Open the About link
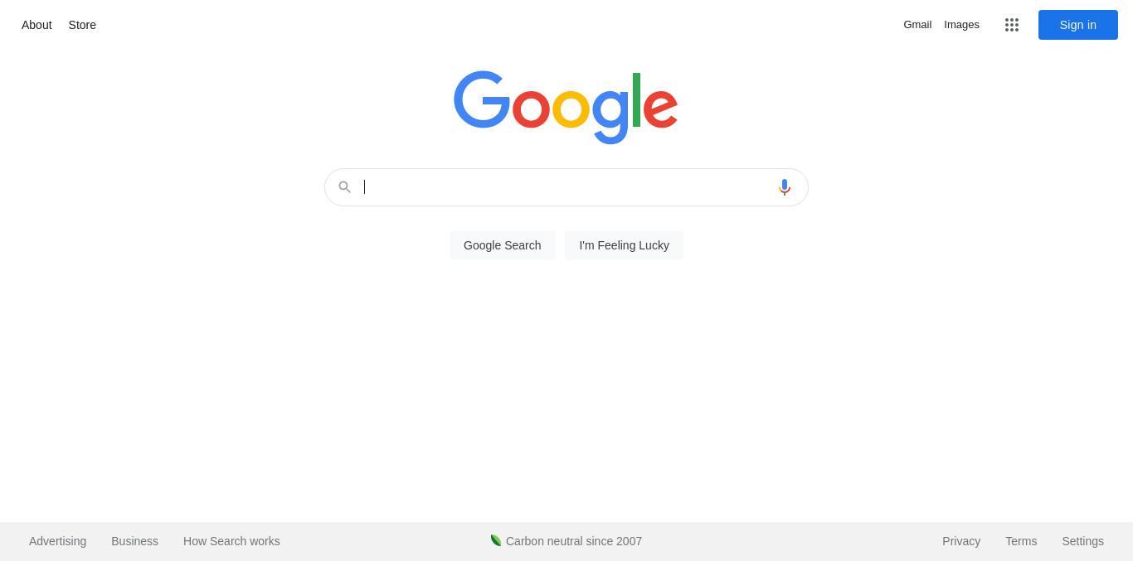1133x561 pixels. pos(36,25)
